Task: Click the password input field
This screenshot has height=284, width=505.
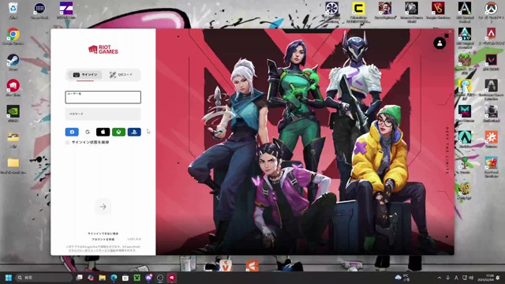Action: click(x=103, y=114)
